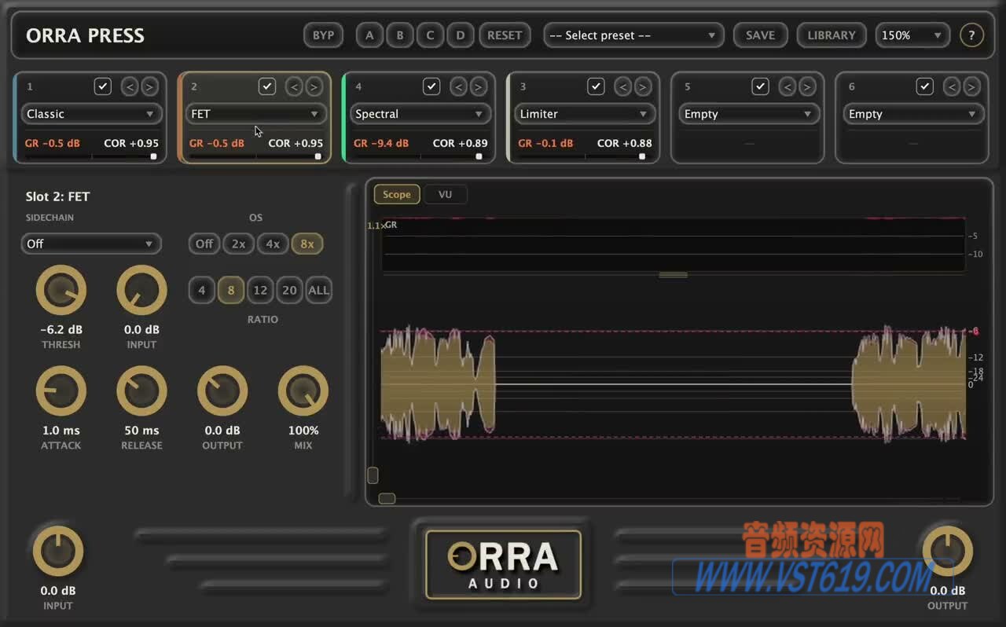This screenshot has width=1006, height=627.
Task: Open slot 1 Classic type dropdown
Action: pyautogui.click(x=91, y=114)
